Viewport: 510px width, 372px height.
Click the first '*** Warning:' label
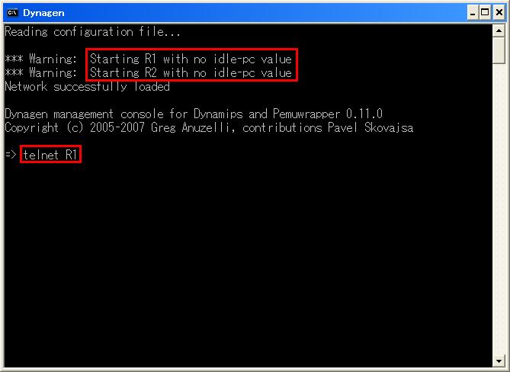point(41,59)
